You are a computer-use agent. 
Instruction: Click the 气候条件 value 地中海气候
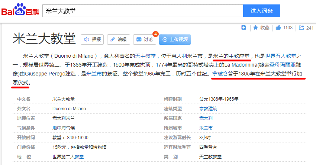[x=64, y=128]
